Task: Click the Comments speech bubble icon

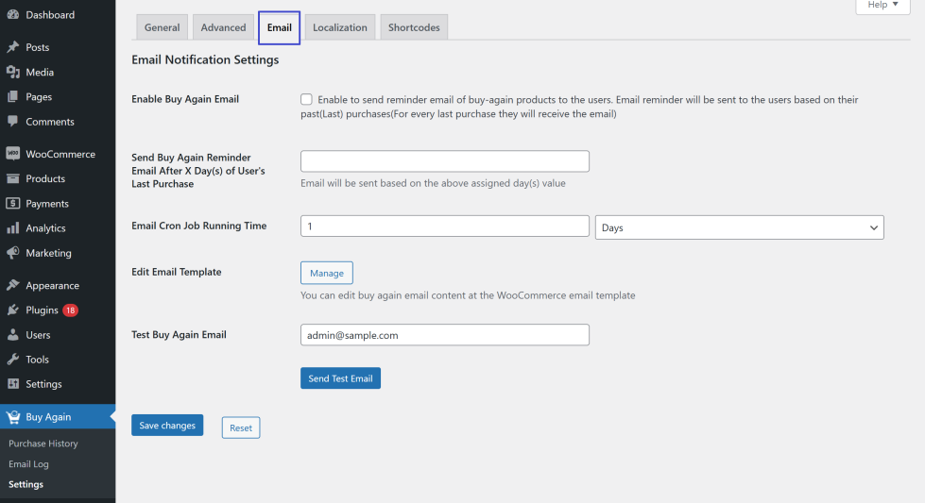Action: [12, 122]
